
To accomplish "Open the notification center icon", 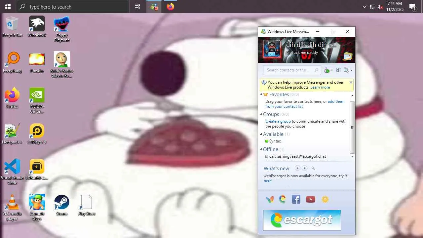I will pyautogui.click(x=413, y=7).
